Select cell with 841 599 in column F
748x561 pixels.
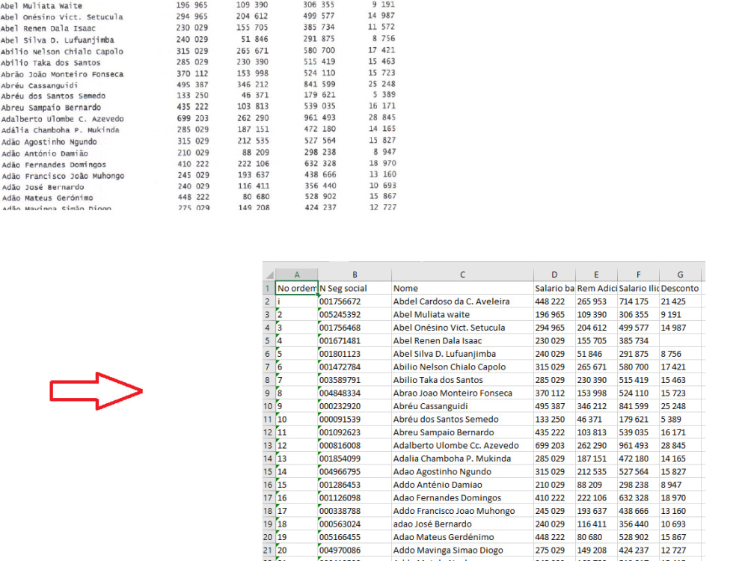point(638,406)
